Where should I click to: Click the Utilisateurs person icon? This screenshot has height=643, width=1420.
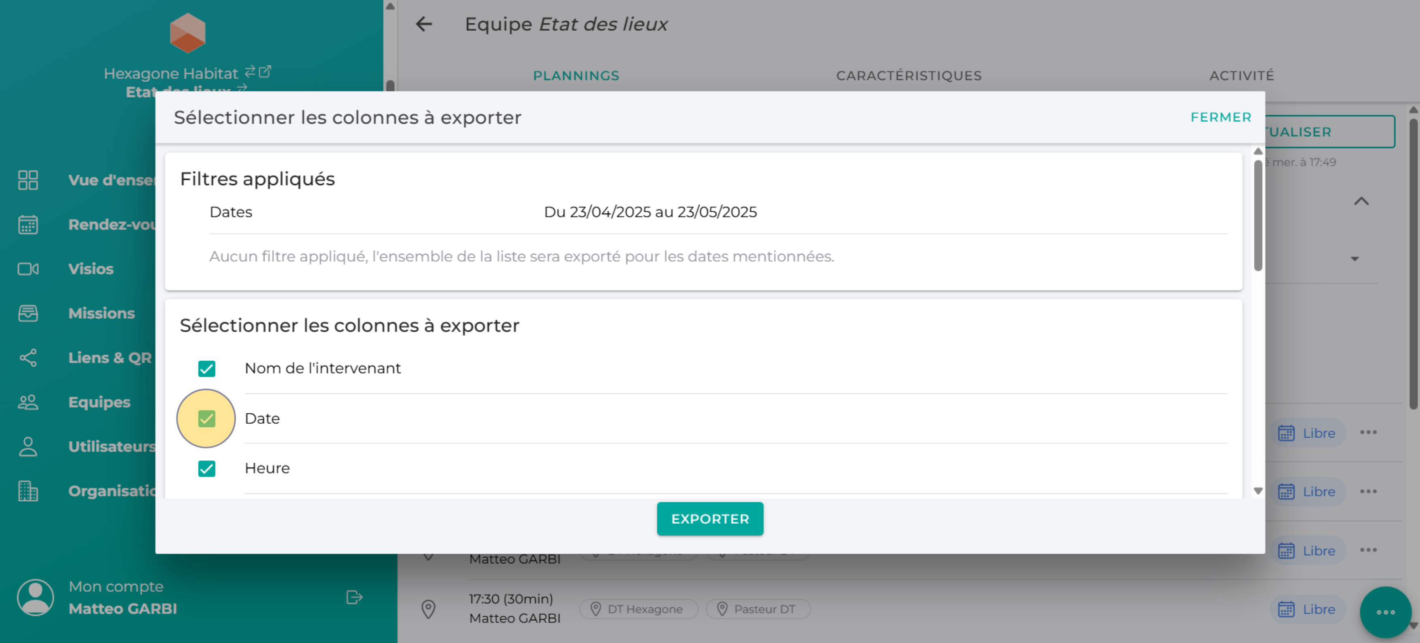click(28, 446)
